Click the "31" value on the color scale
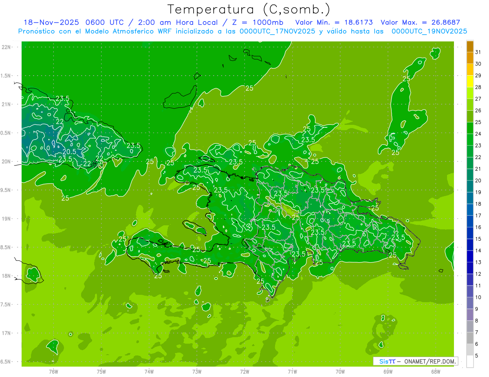 click(478, 52)
